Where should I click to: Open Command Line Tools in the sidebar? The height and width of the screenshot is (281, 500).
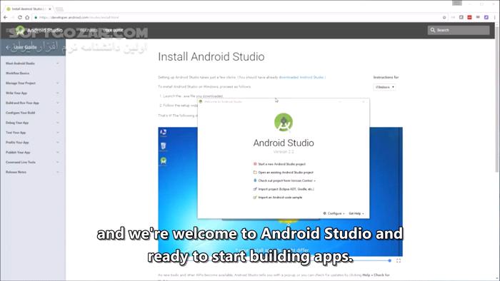click(21, 163)
